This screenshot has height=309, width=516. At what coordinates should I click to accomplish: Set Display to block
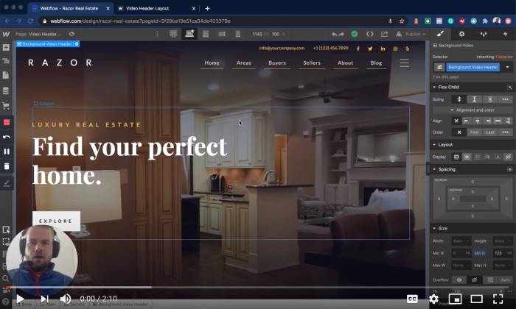coord(456,157)
